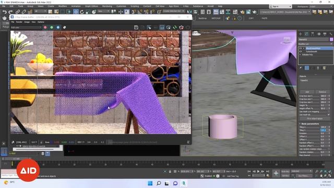
Task: Open Windows Start button on taskbar
Action: [150, 183]
